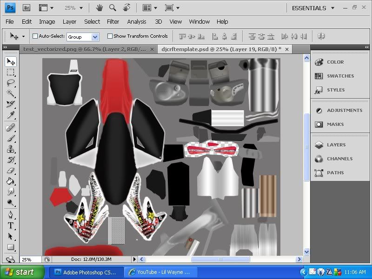The image size is (372, 279).
Task: Open the status bar info flyout arrow
Action: (134, 259)
